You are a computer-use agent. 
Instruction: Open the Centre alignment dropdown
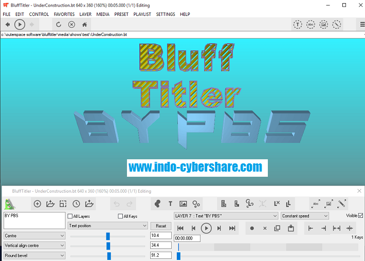click(34, 236)
